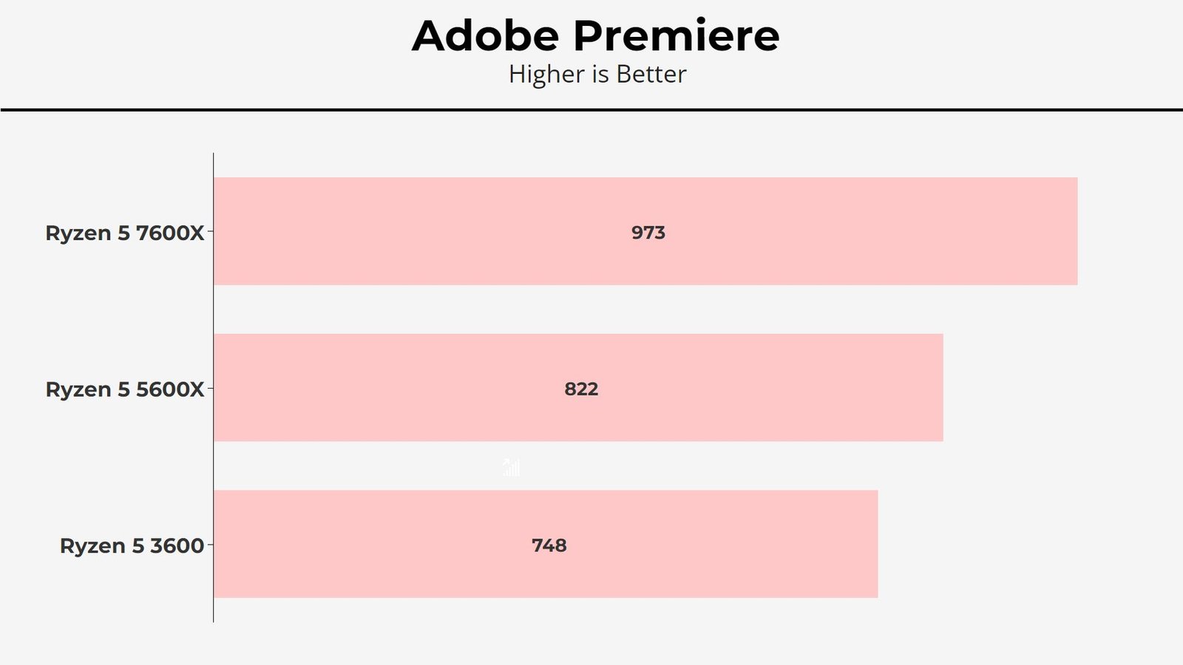Click the Higher is Better subtitle
The height and width of the screenshot is (665, 1183).
pos(597,74)
